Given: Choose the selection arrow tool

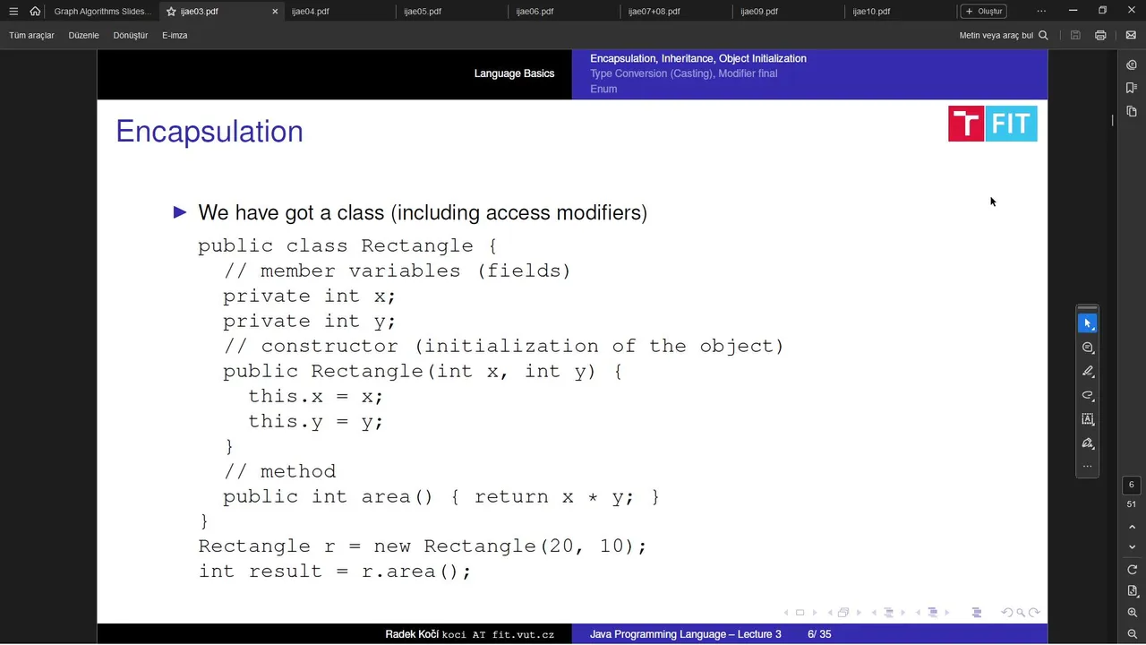Looking at the screenshot, I should [1088, 323].
